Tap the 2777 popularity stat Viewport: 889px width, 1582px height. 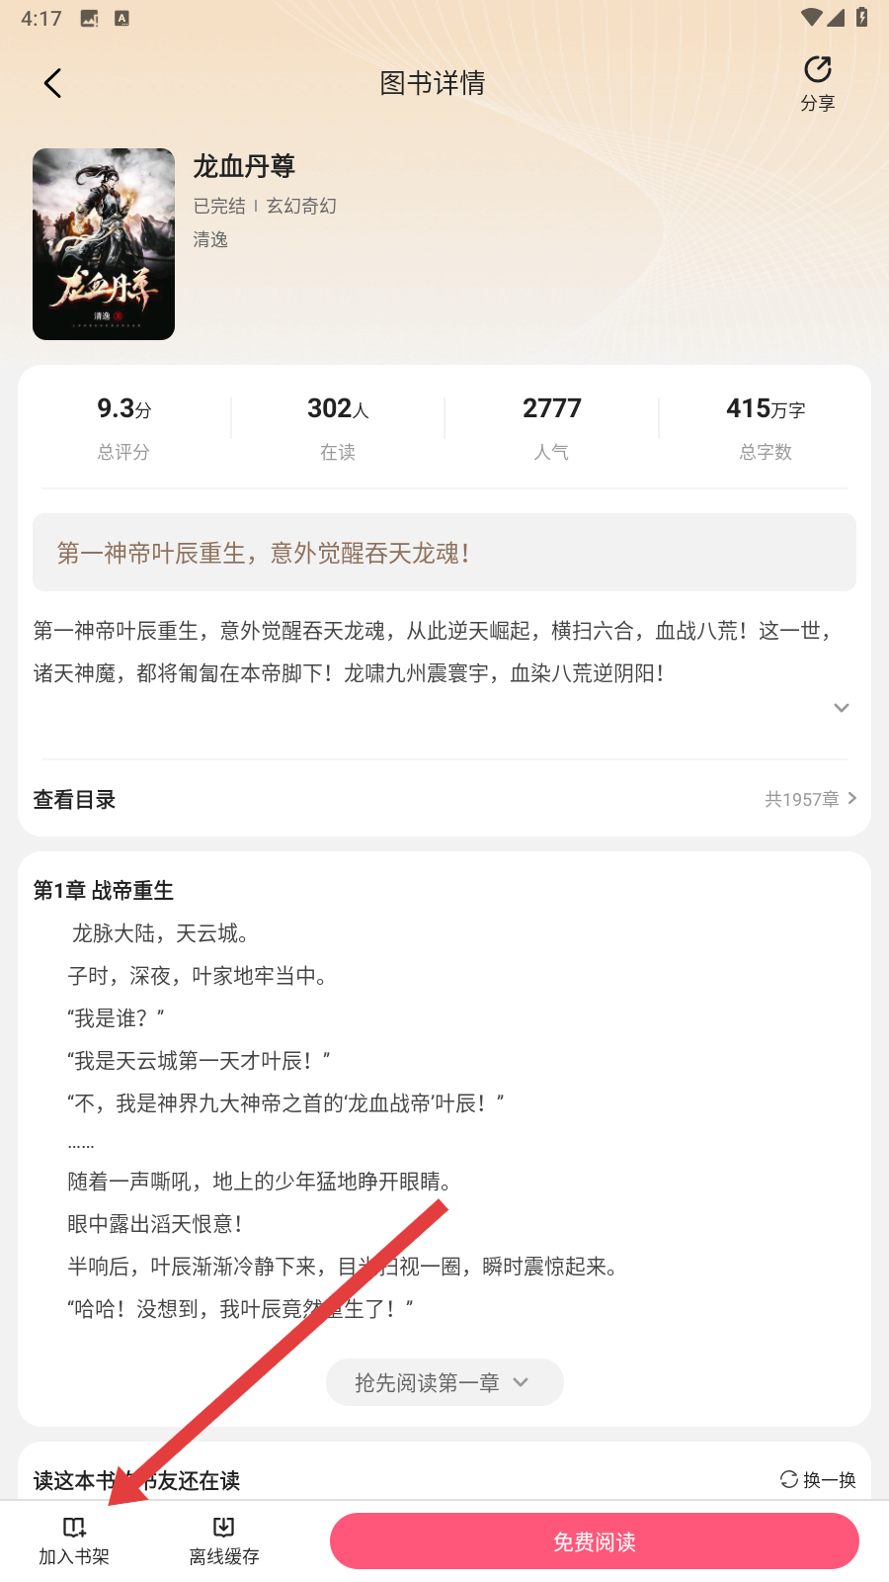point(551,427)
